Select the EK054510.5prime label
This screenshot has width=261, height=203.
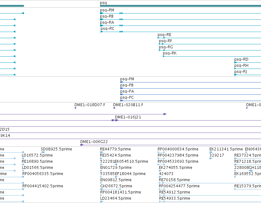pyautogui.click(x=132, y=161)
